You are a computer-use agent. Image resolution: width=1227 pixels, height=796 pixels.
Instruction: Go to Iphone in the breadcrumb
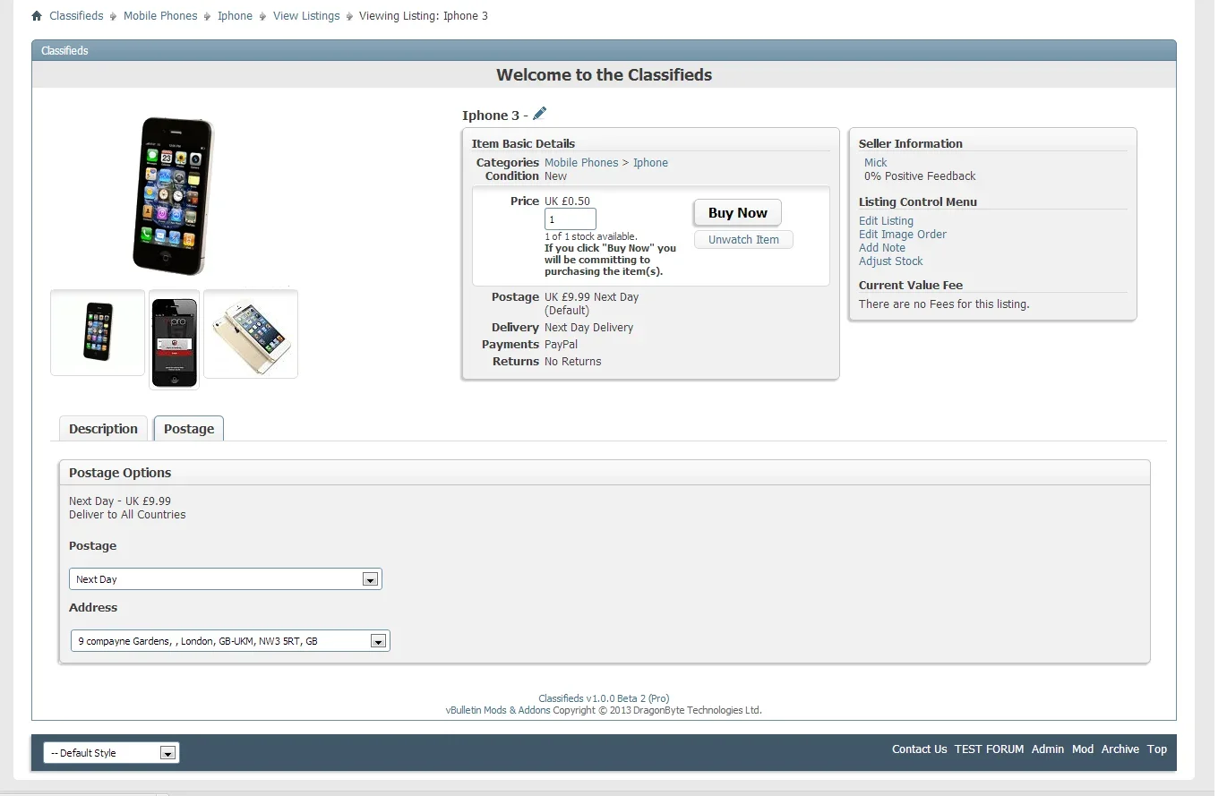click(235, 16)
